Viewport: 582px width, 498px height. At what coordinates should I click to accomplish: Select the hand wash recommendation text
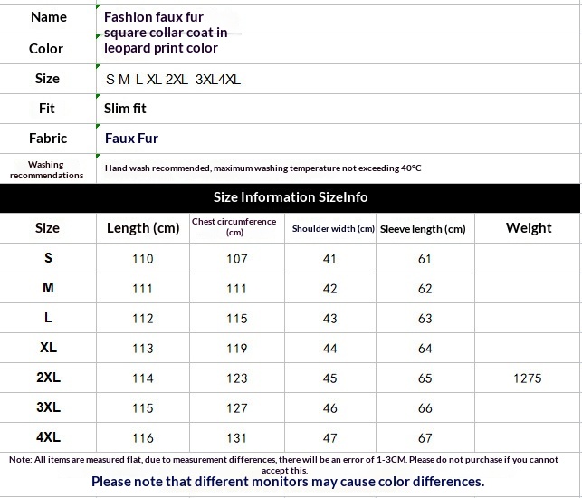click(262, 168)
